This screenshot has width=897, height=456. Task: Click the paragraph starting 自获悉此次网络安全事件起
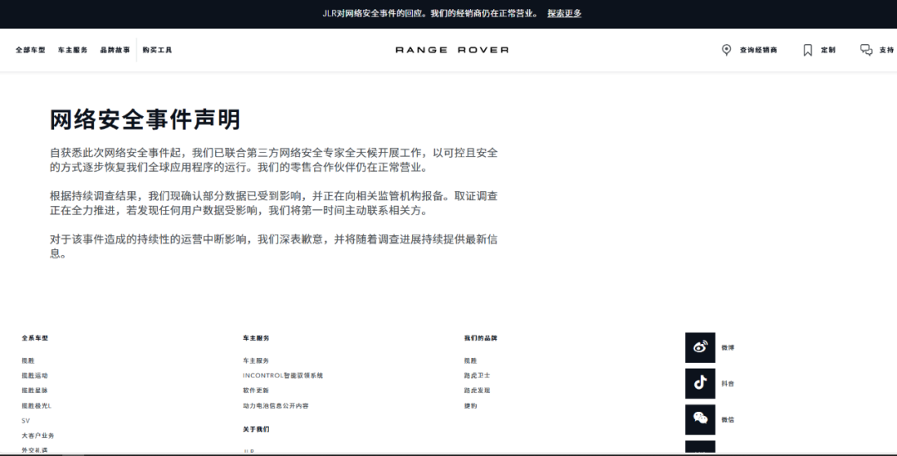[273, 159]
